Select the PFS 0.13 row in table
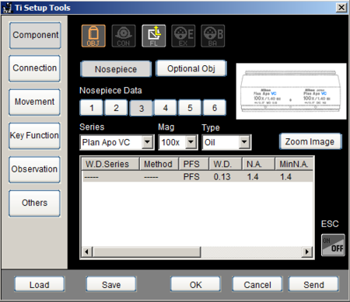 (x=198, y=177)
